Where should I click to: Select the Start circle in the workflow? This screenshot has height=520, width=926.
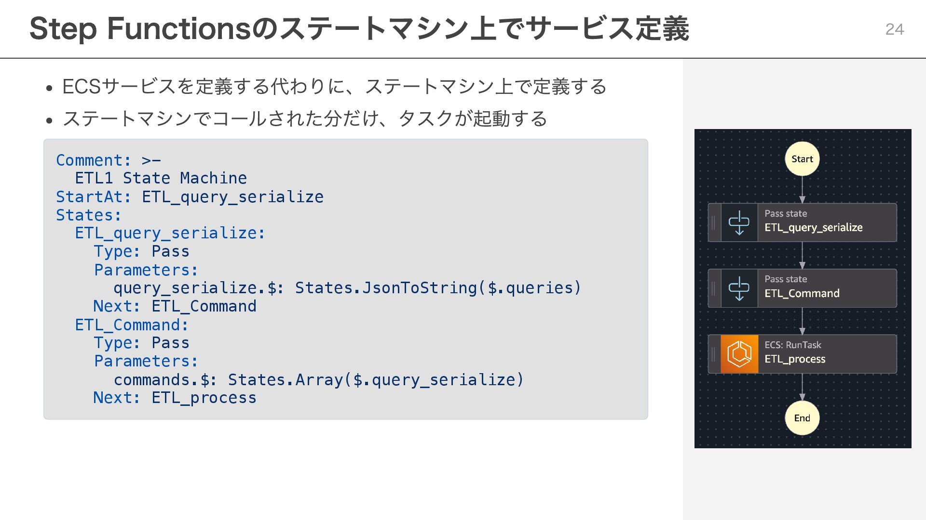[x=802, y=159]
